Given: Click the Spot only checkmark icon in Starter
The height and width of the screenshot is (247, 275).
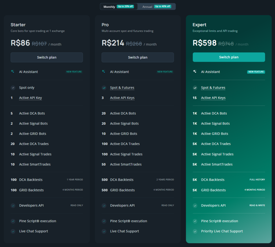Looking at the screenshot, I should click(x=13, y=88).
